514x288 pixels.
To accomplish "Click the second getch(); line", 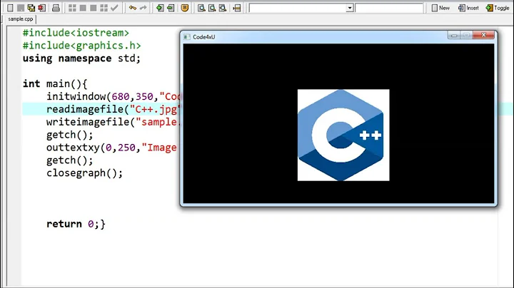I will pyautogui.click(x=69, y=160).
